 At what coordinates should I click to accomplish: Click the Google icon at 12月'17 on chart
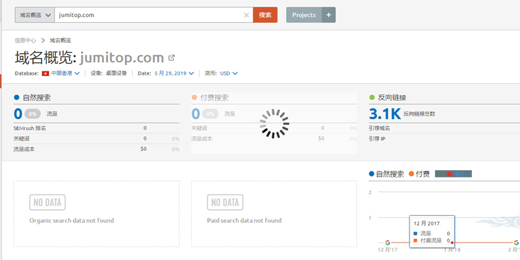(387, 242)
